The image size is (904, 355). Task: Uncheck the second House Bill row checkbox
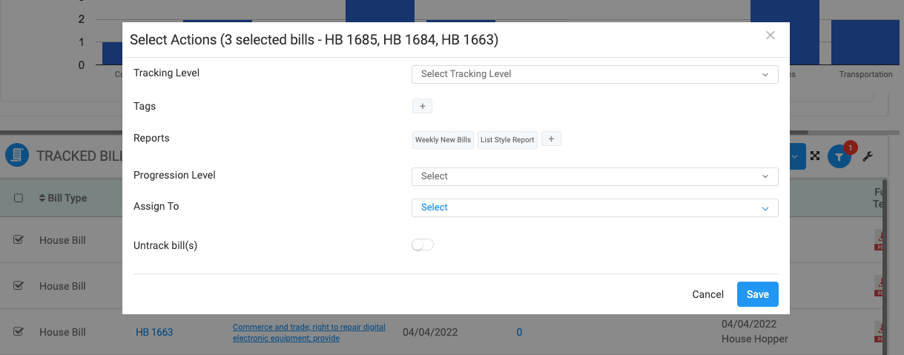[19, 285]
